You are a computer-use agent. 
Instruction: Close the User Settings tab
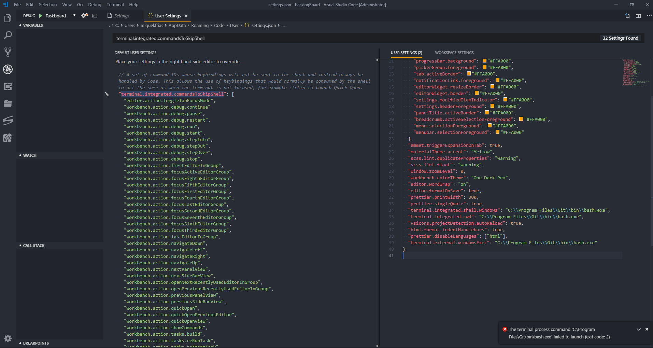(x=186, y=16)
